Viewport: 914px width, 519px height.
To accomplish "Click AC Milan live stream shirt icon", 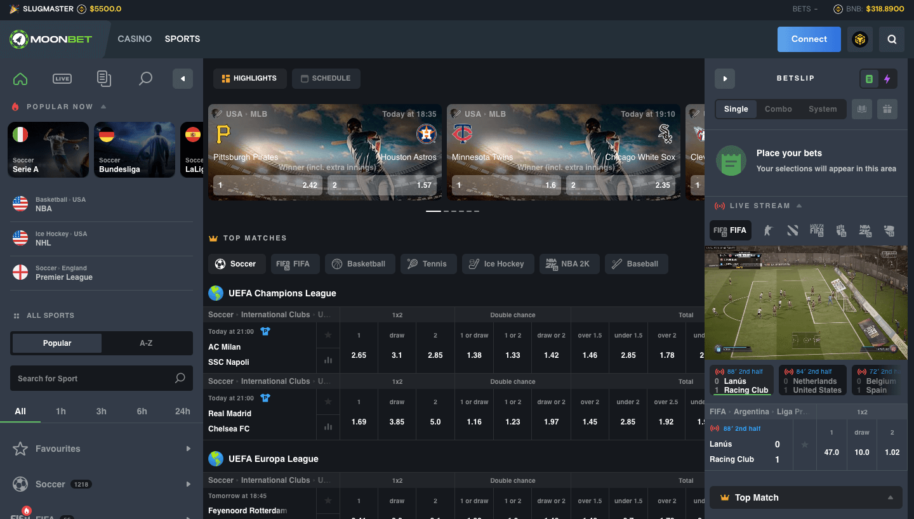I will (x=265, y=331).
